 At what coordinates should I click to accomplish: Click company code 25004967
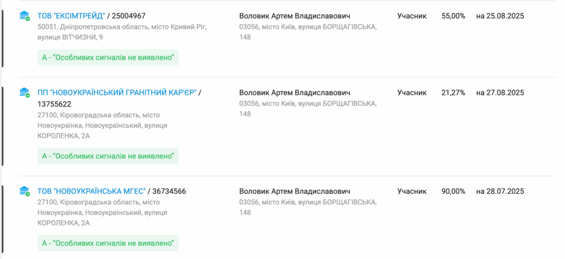tap(129, 16)
